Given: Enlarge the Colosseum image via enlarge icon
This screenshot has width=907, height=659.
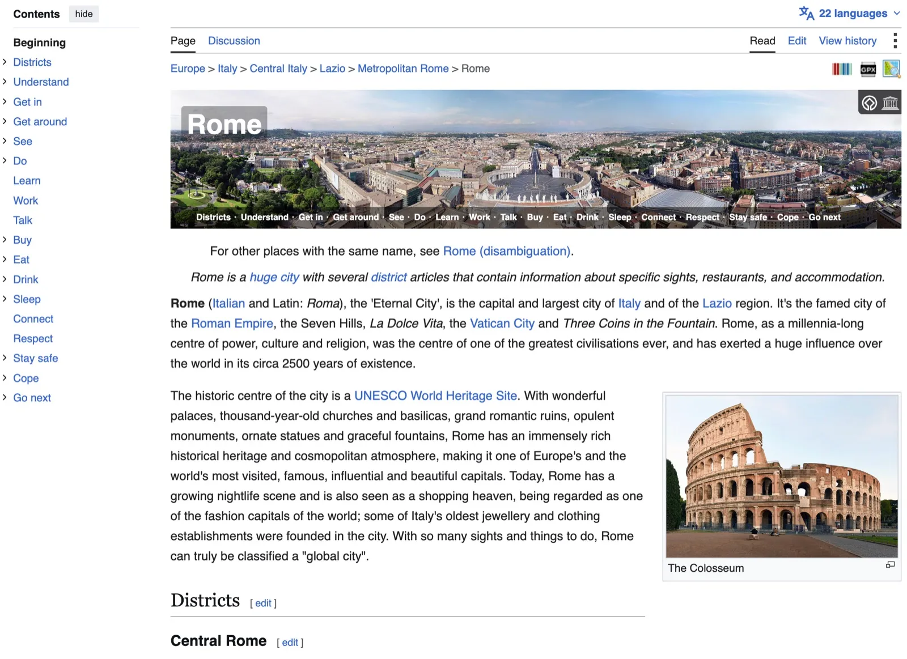Looking at the screenshot, I should point(890,564).
